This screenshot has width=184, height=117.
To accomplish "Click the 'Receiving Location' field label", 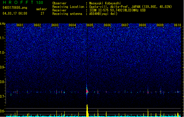I will (x=68, y=7).
